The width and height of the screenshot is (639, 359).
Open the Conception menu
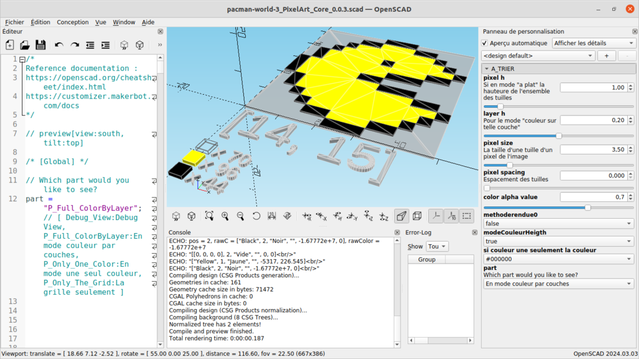tap(72, 22)
